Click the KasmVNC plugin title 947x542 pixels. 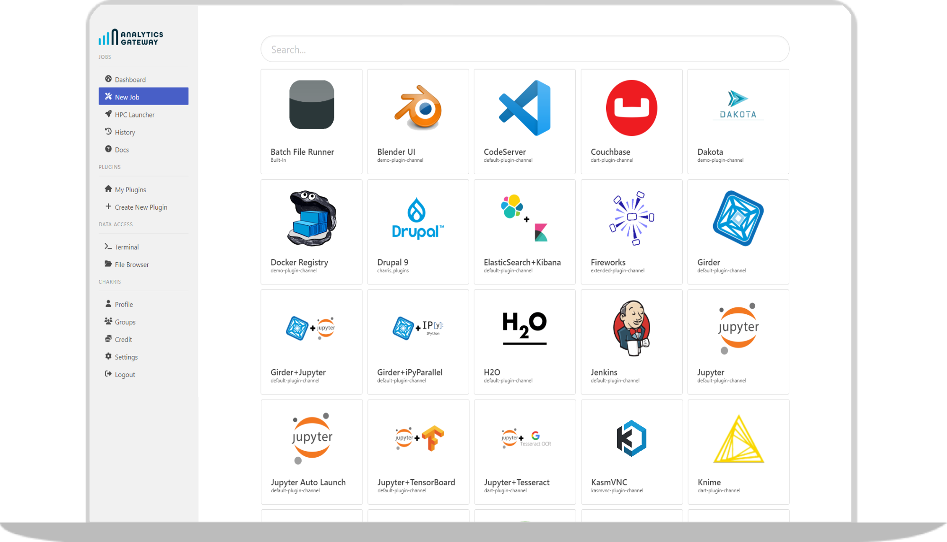[609, 482]
